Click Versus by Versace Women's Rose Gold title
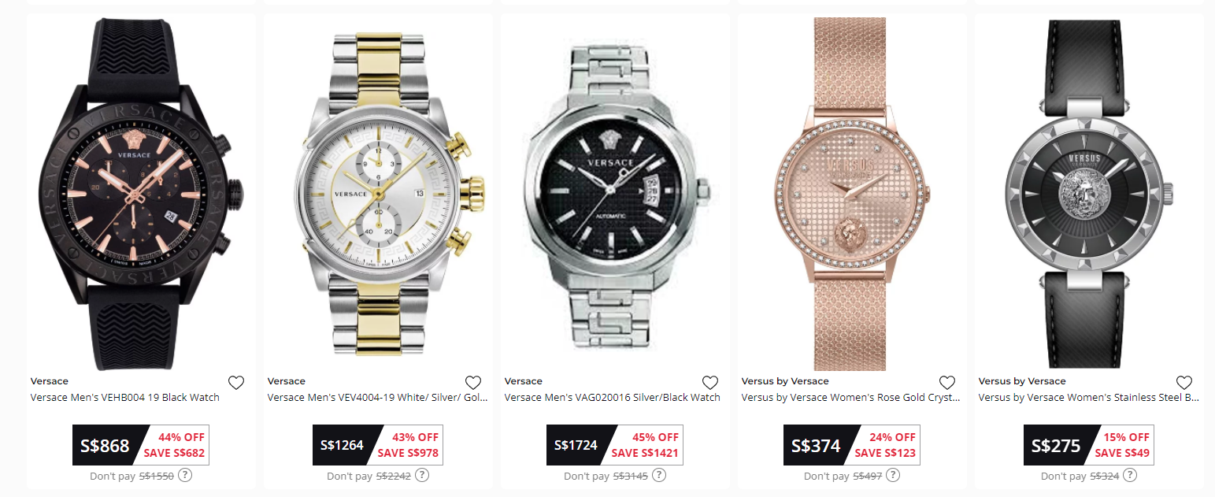Viewport: 1215px width, 497px height. coord(851,398)
